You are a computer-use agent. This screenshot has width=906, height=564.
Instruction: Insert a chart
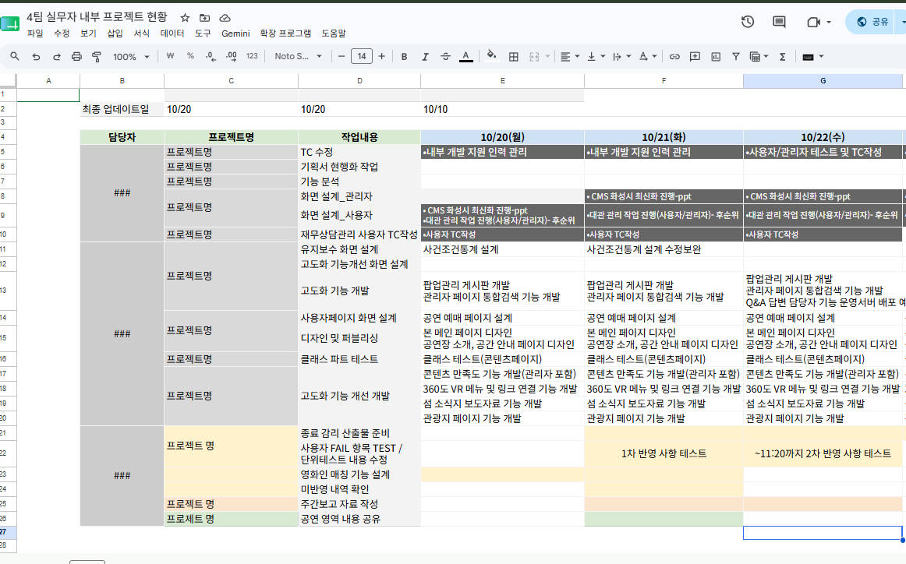click(x=715, y=57)
